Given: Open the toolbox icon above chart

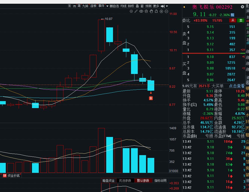Looking at the screenshot, I should tap(146, 11).
